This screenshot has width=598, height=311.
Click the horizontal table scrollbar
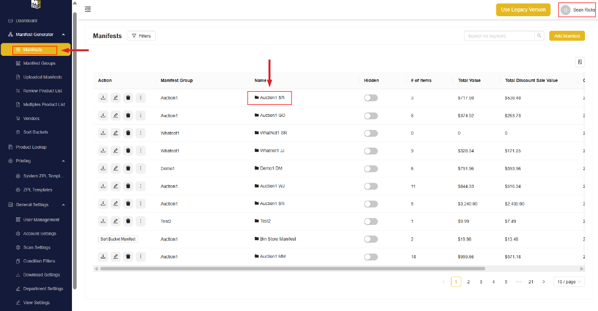[x=292, y=269]
